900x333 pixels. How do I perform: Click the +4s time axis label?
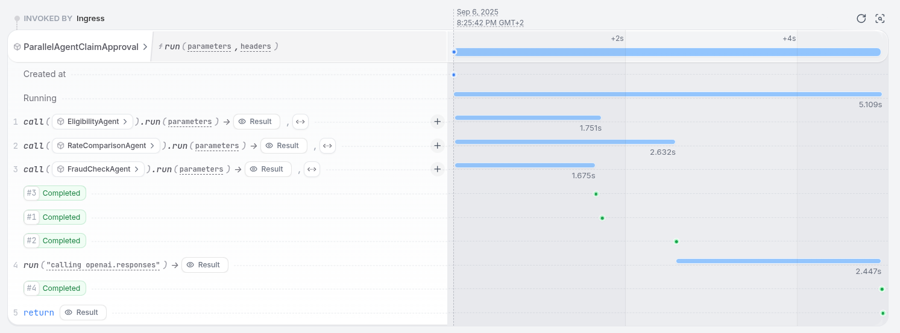click(x=789, y=39)
